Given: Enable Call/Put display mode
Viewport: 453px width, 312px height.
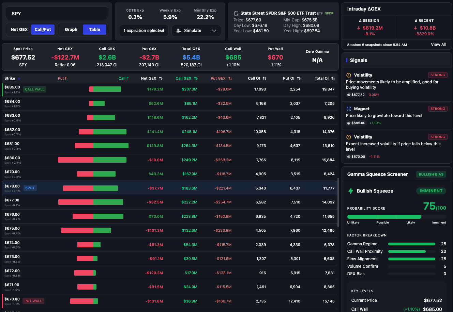Looking at the screenshot, I should pyautogui.click(x=43, y=30).
